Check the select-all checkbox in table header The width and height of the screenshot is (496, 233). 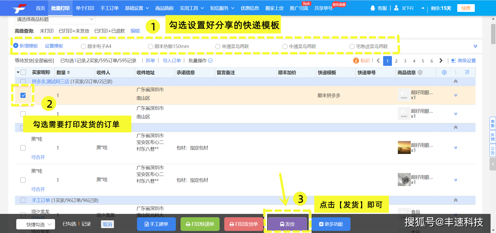click(x=23, y=72)
